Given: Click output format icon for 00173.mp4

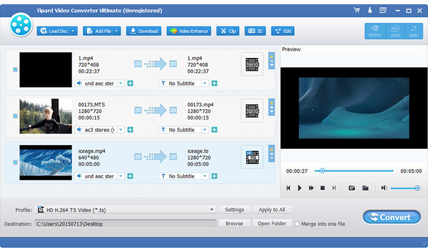Looking at the screenshot, I should point(252,110).
